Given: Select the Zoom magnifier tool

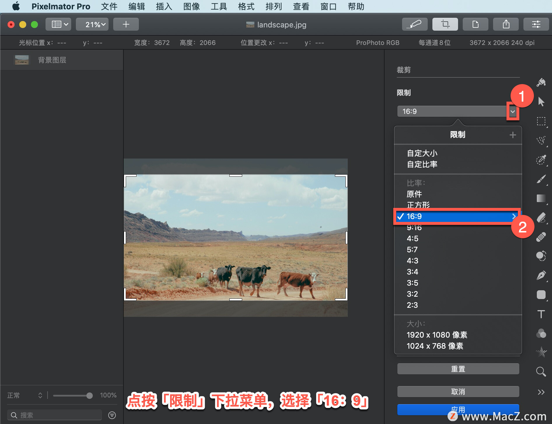Looking at the screenshot, I should pyautogui.click(x=541, y=372).
